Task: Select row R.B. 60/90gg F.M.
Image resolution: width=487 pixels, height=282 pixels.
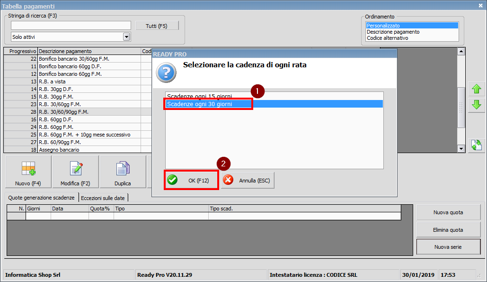Action: point(78,142)
